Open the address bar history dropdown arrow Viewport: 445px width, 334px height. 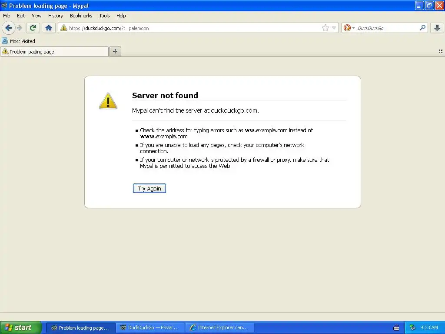(334, 28)
